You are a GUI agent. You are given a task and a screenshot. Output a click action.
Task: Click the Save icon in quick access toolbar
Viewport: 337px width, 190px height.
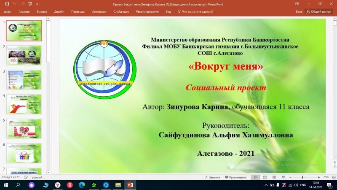[x=7, y=4]
